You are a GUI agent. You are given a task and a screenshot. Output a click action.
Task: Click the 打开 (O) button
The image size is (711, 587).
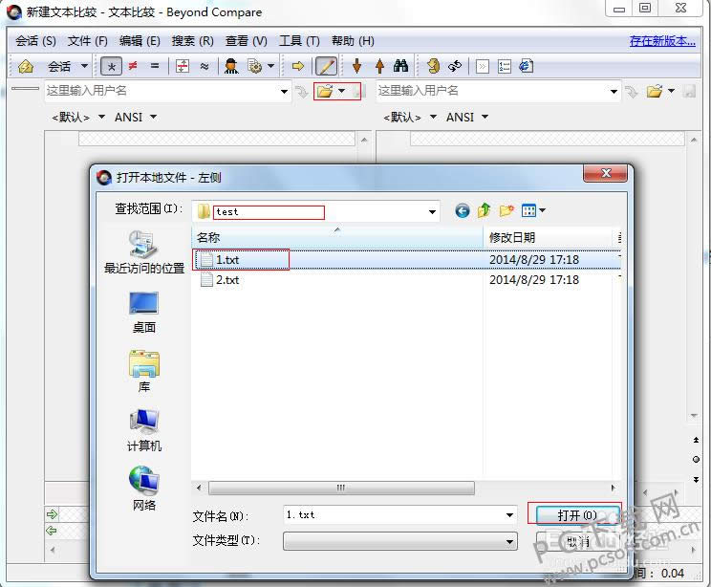[x=577, y=515]
